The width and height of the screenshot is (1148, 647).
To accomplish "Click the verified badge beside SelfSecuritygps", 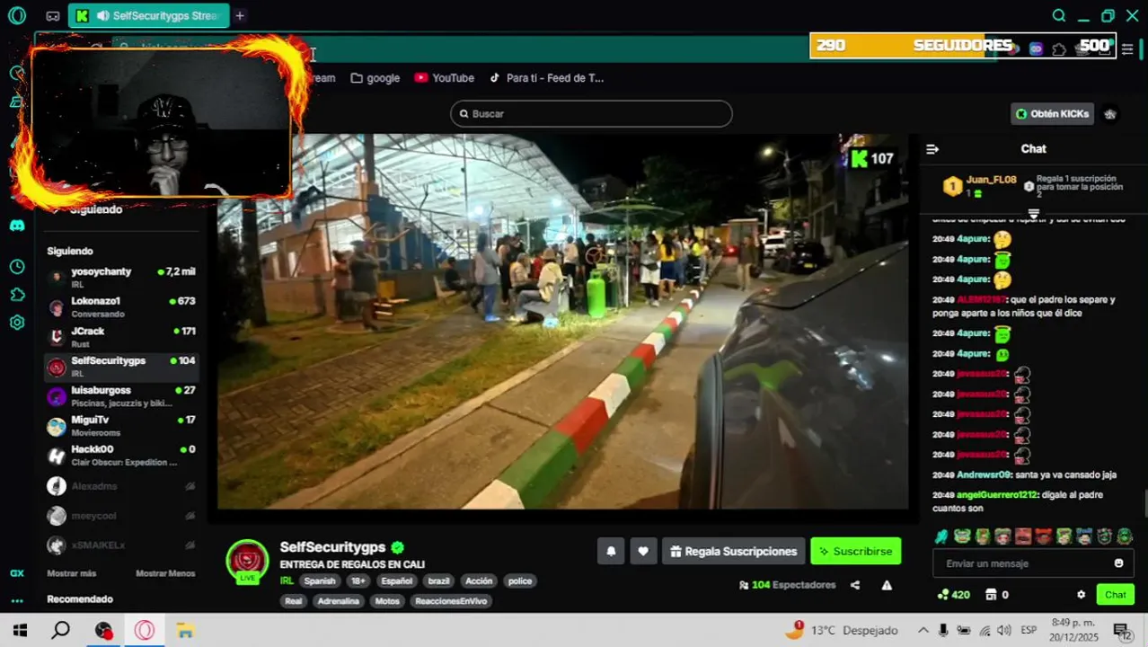I will [x=397, y=547].
